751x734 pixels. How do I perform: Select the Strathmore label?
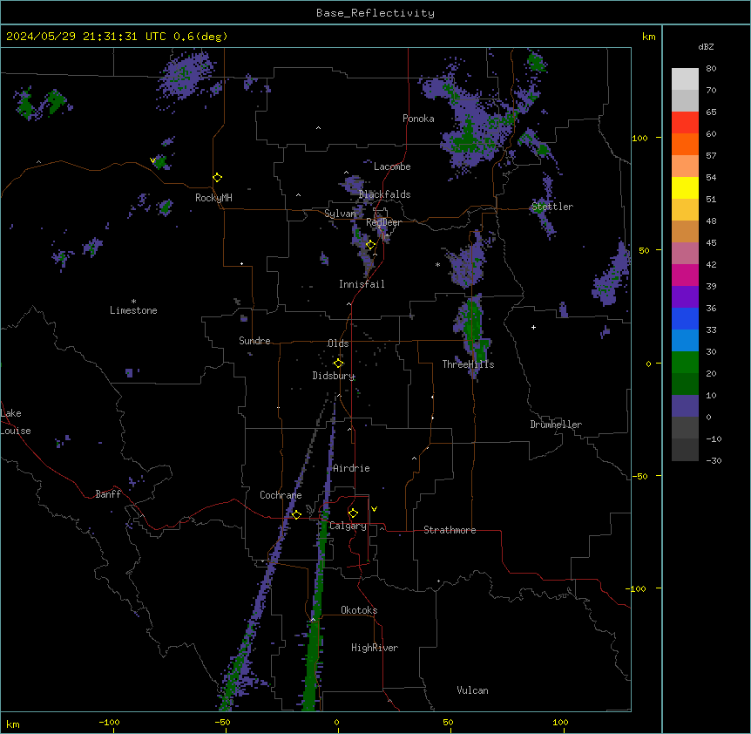(x=450, y=530)
